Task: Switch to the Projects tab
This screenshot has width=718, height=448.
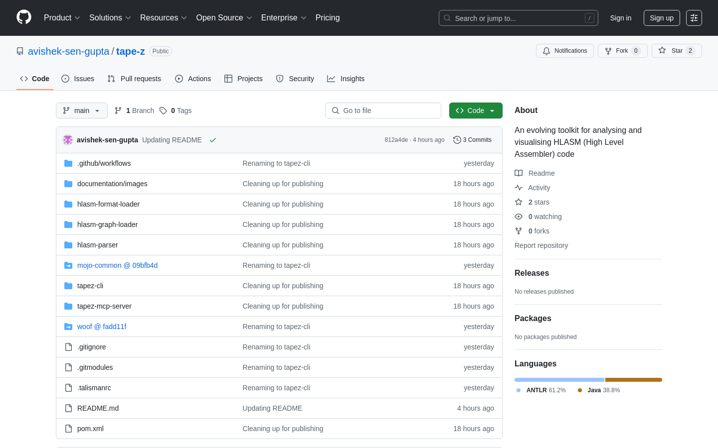Action: pyautogui.click(x=243, y=79)
